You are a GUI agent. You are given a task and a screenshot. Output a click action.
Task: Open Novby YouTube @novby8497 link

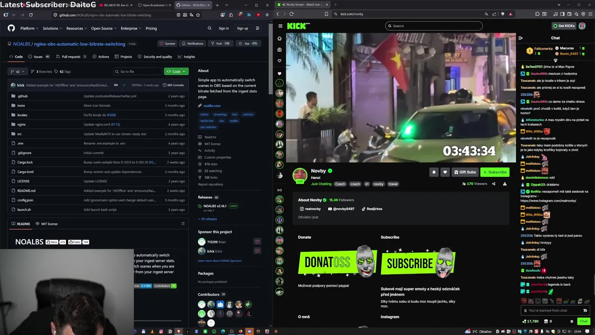341,209
